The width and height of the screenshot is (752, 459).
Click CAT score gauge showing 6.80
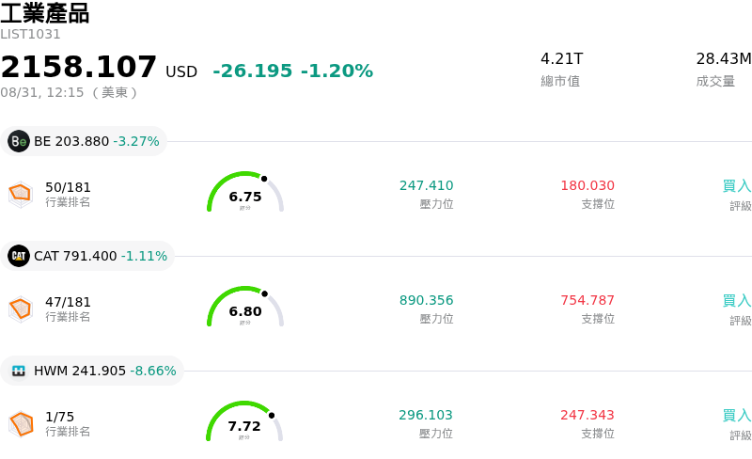tap(245, 307)
